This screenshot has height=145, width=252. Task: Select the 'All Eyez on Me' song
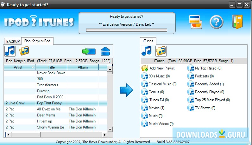(49, 109)
